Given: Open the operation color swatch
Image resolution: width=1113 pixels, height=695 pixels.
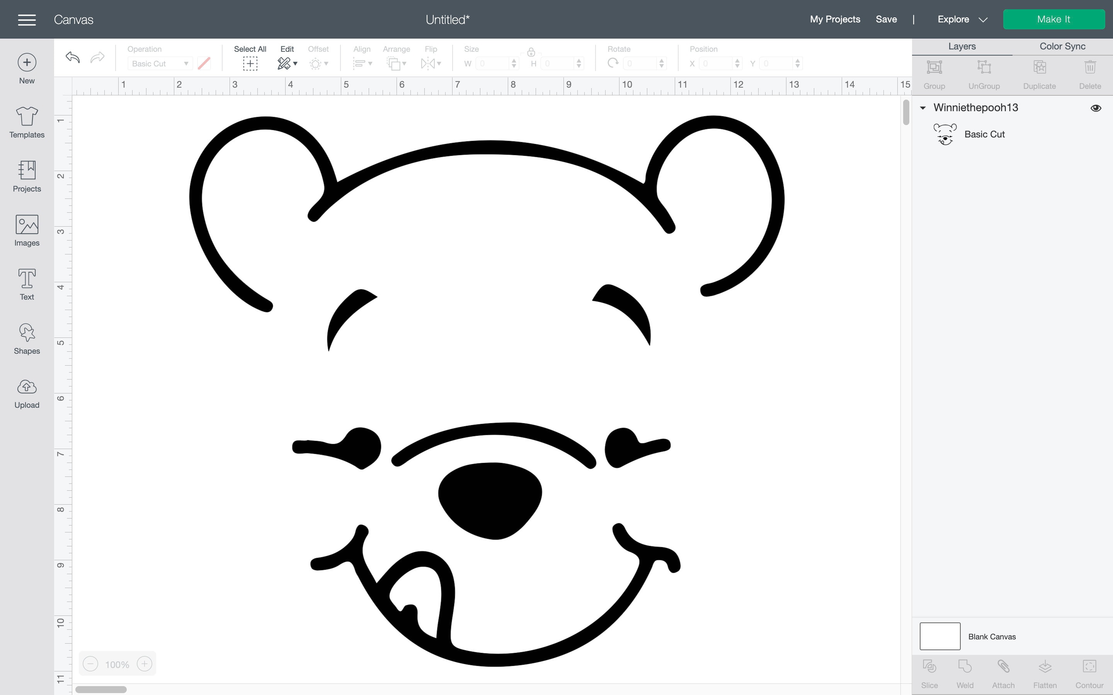Looking at the screenshot, I should [204, 63].
